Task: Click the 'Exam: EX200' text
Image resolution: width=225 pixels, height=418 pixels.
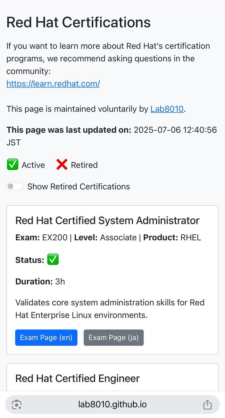Action: point(41,238)
